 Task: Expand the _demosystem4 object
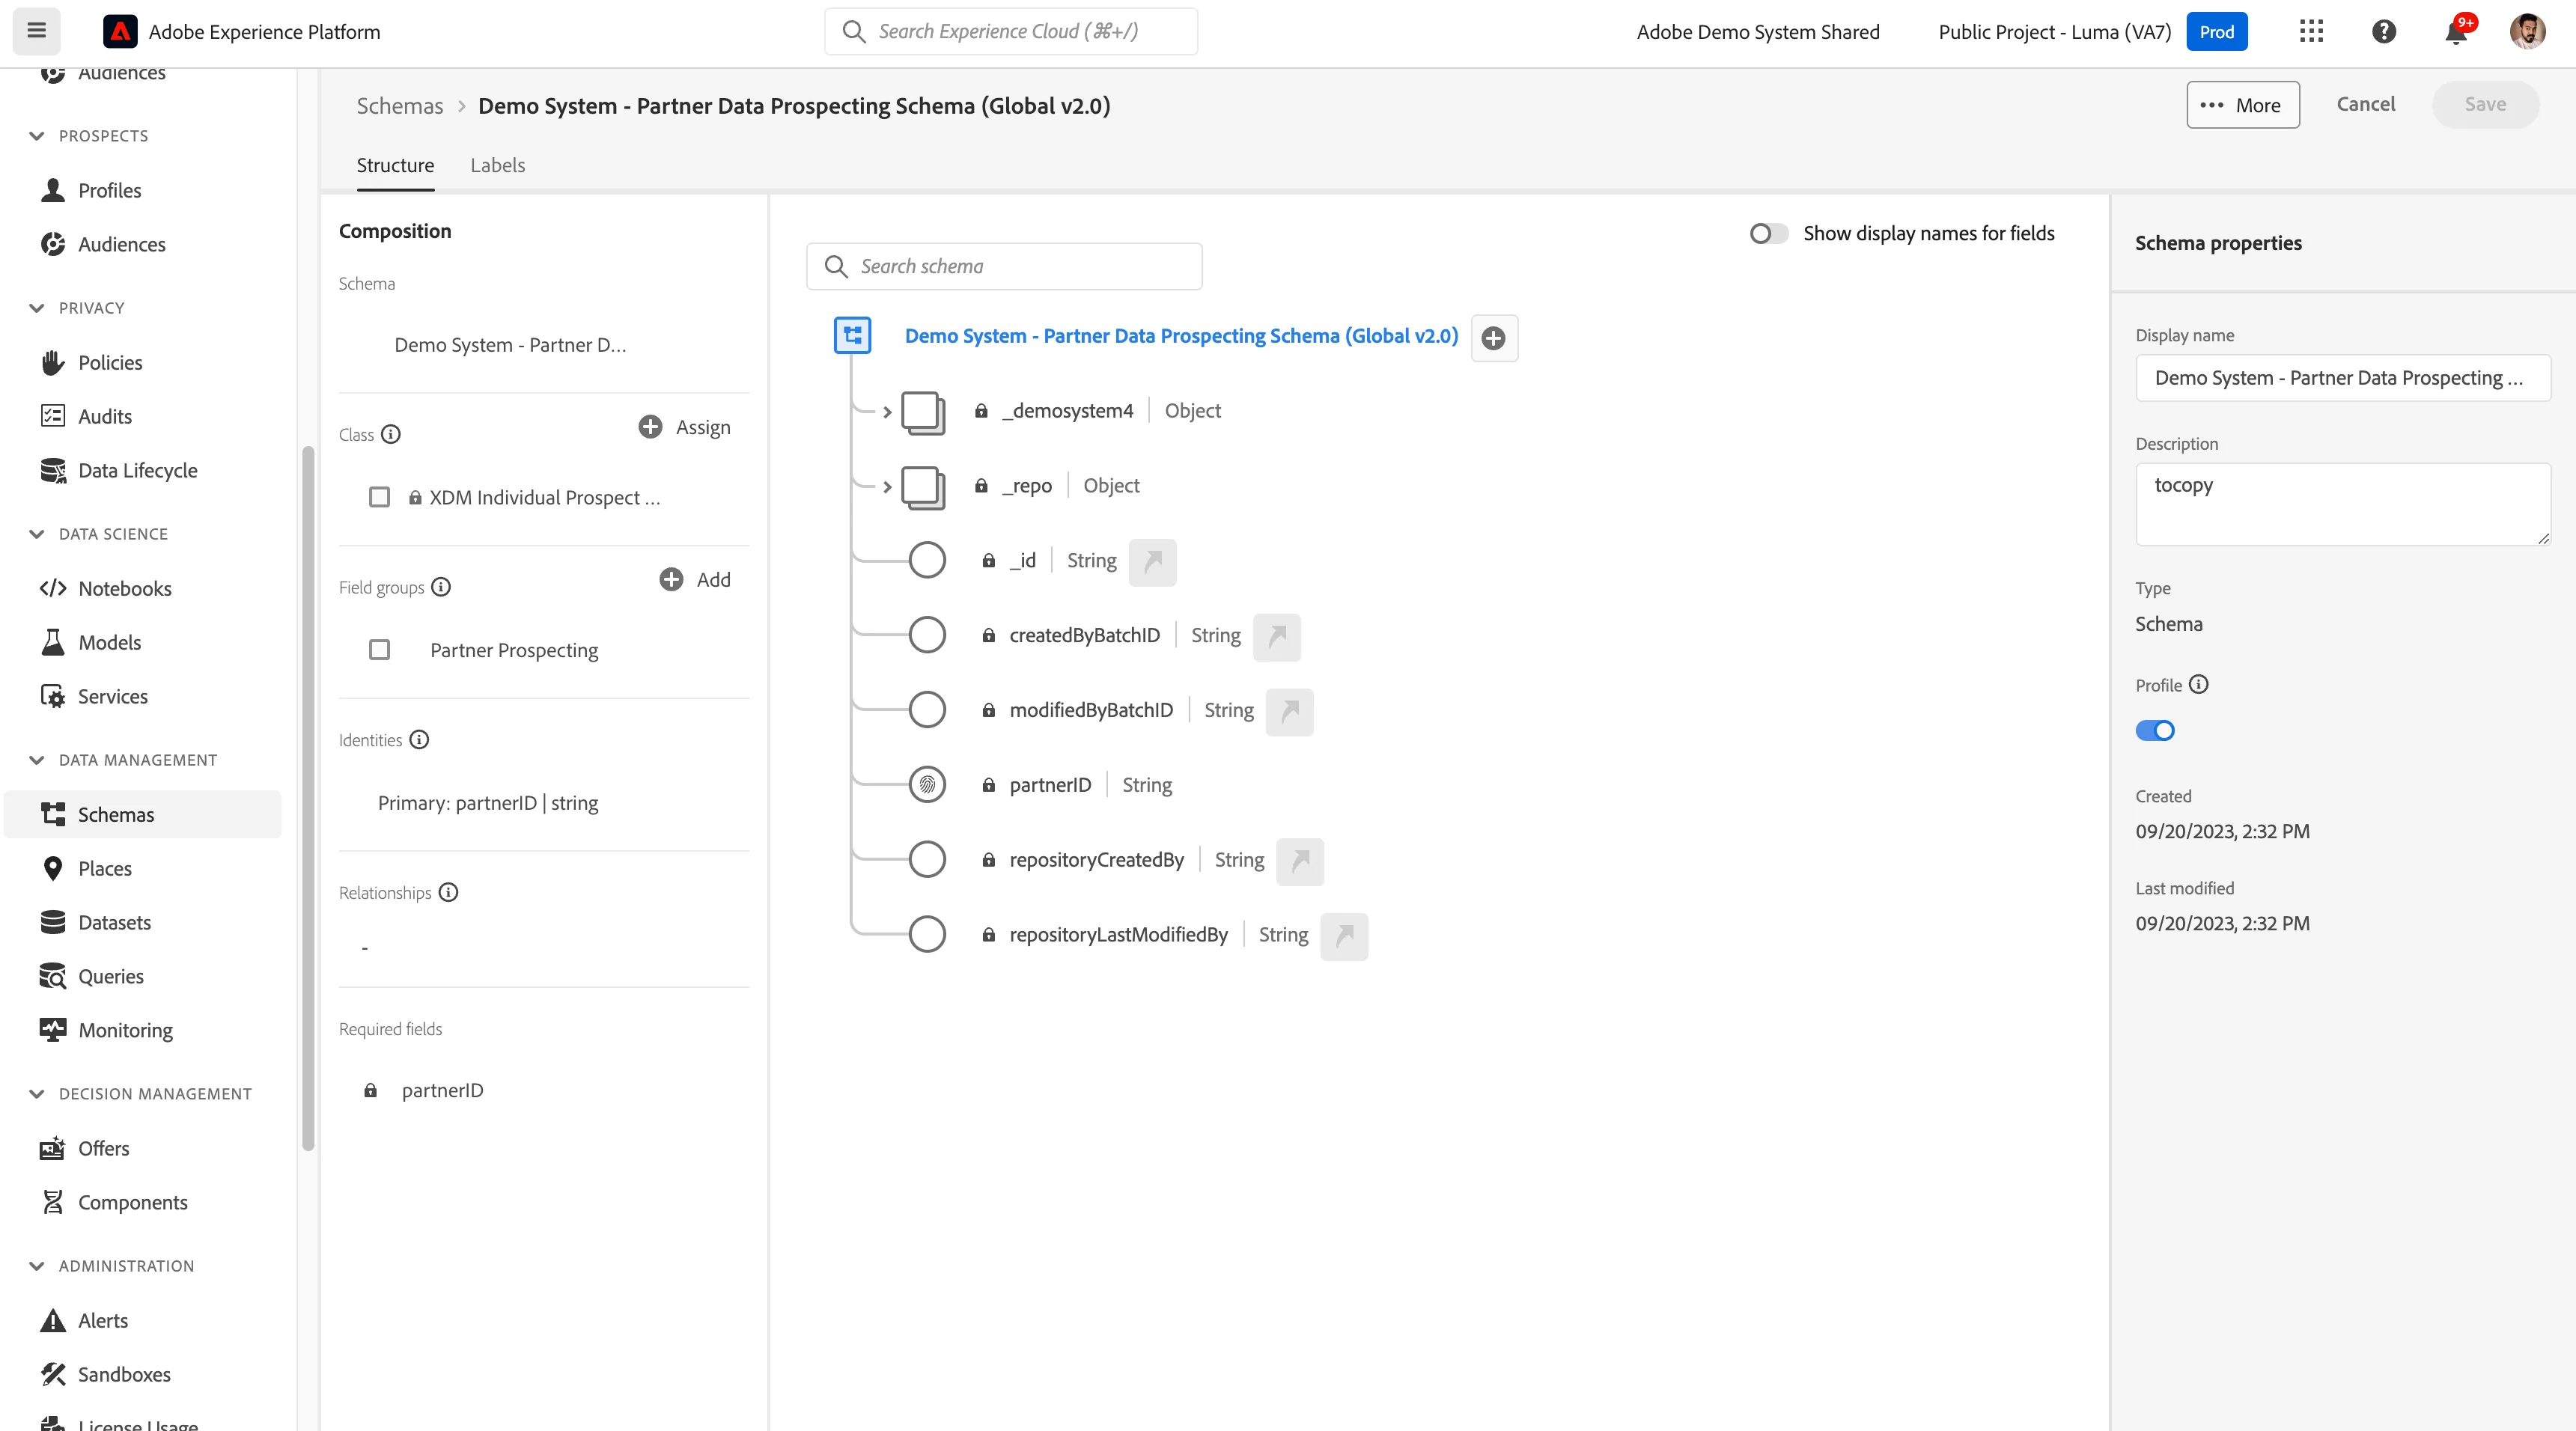[887, 412]
